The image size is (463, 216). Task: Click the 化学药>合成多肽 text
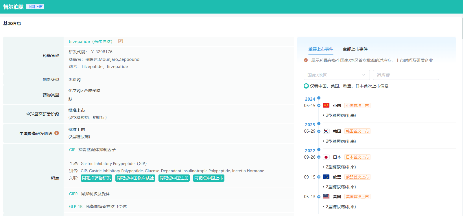pos(84,91)
